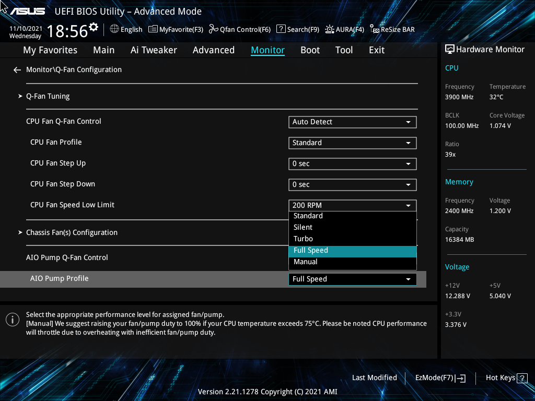Viewport: 535px width, 401px height.
Task: Click the 18:56 clock display
Action: [x=67, y=31]
